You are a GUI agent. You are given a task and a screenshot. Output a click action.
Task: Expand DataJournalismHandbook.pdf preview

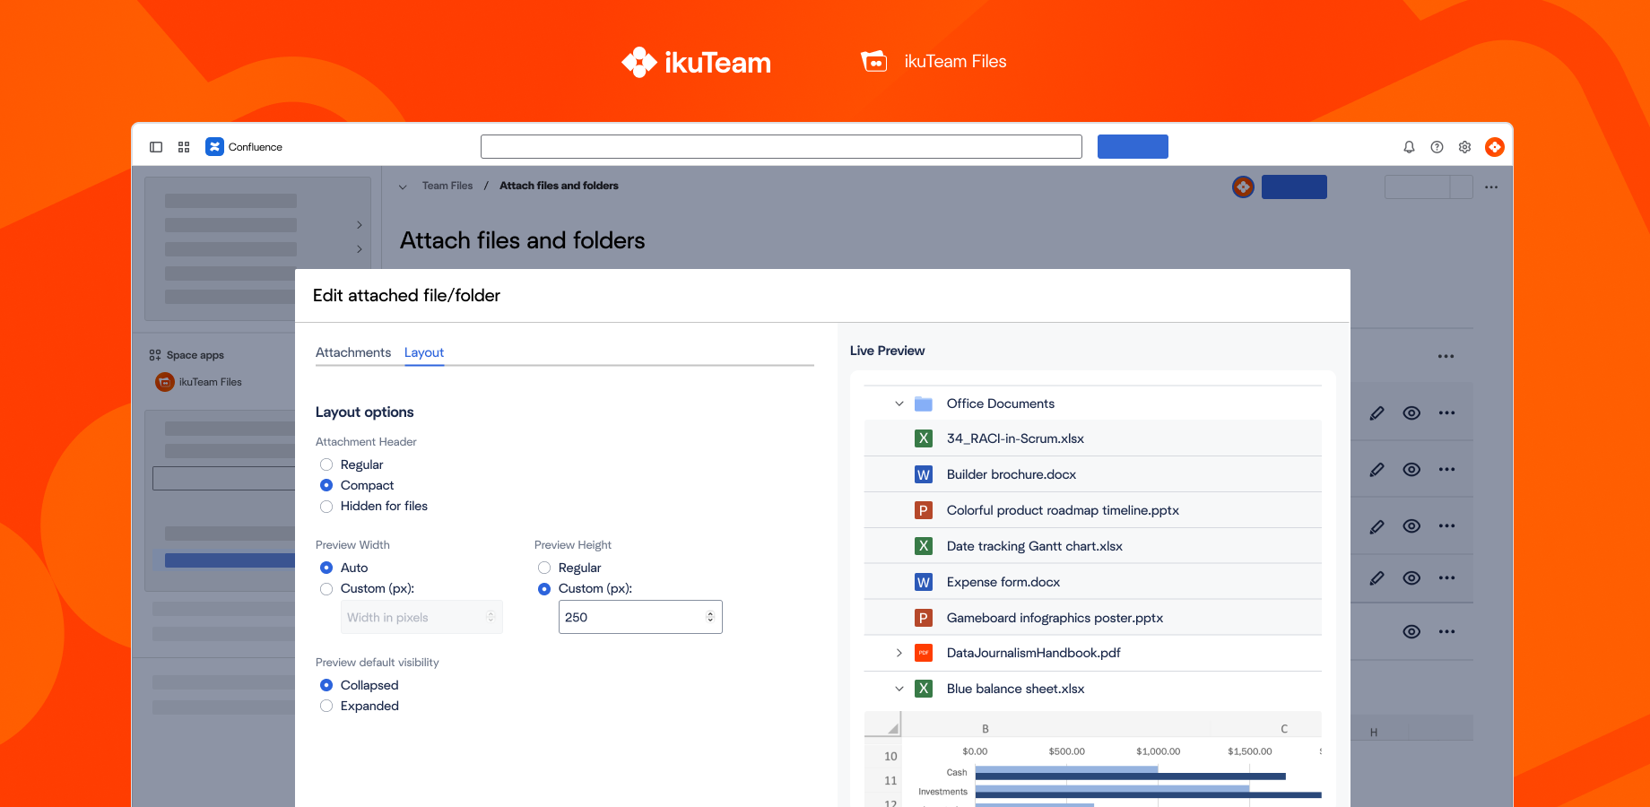pos(899,653)
